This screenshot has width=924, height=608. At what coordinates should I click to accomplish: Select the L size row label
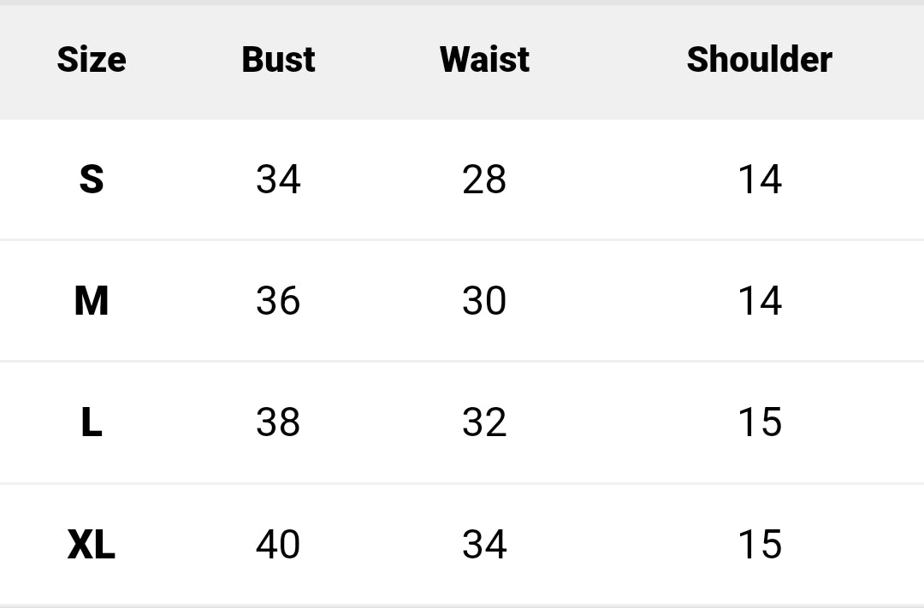pyautogui.click(x=92, y=422)
